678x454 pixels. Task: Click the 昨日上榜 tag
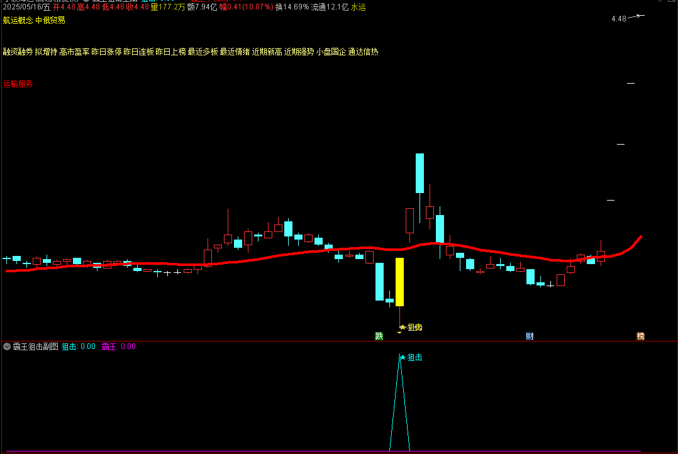click(171, 52)
